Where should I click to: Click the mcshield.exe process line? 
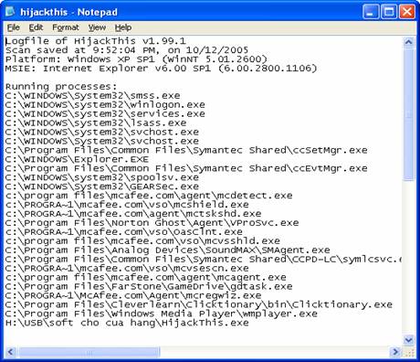pyautogui.click(x=127, y=205)
